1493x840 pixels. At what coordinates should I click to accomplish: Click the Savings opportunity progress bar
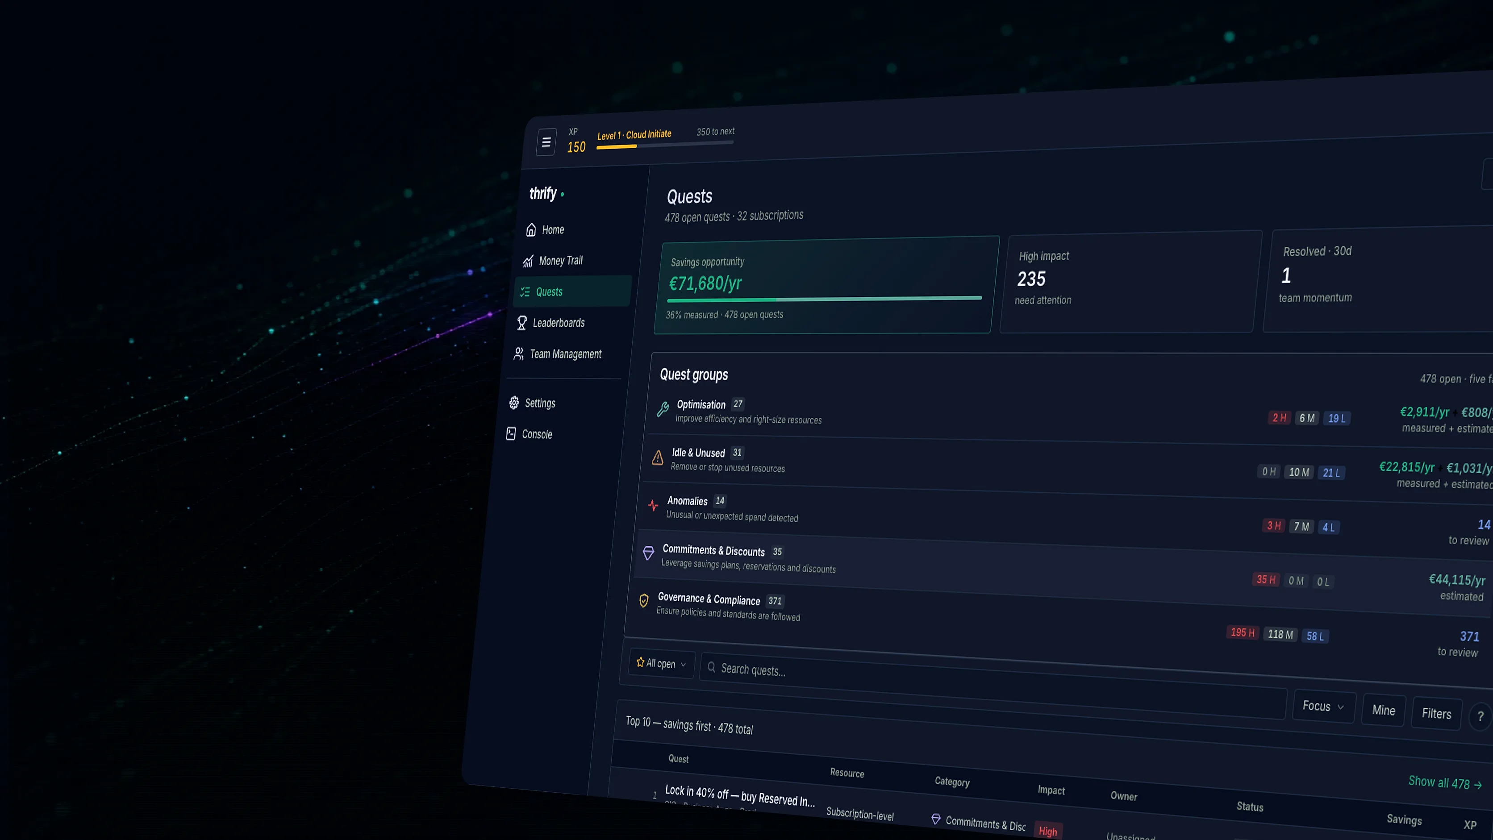tap(824, 299)
